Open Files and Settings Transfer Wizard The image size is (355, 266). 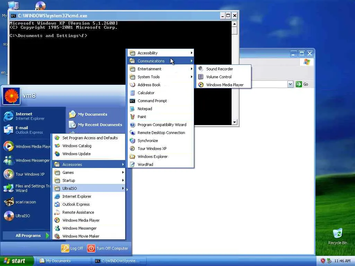click(27, 188)
